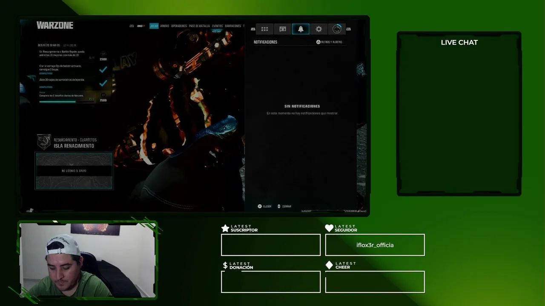Viewport: 545px width, 306px height.
Task: Click the No lideras el grupo map tile
Action: pos(74,171)
